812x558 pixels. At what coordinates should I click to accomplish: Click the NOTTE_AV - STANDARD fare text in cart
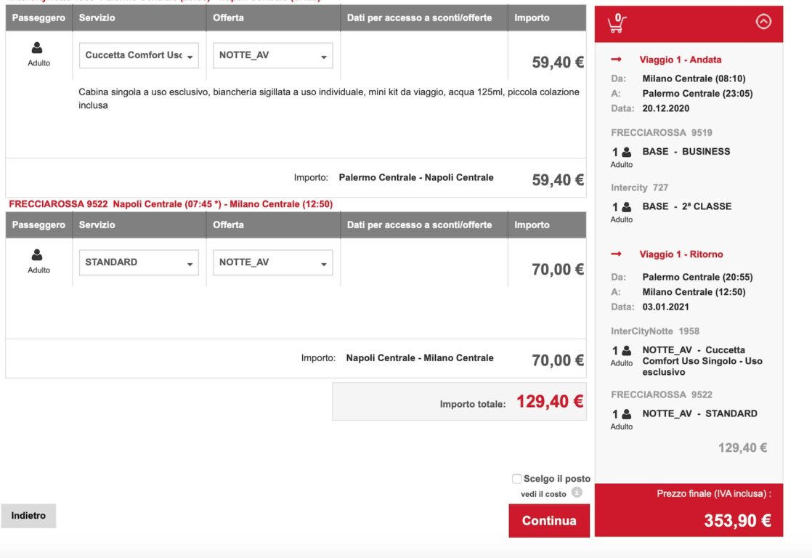click(699, 414)
